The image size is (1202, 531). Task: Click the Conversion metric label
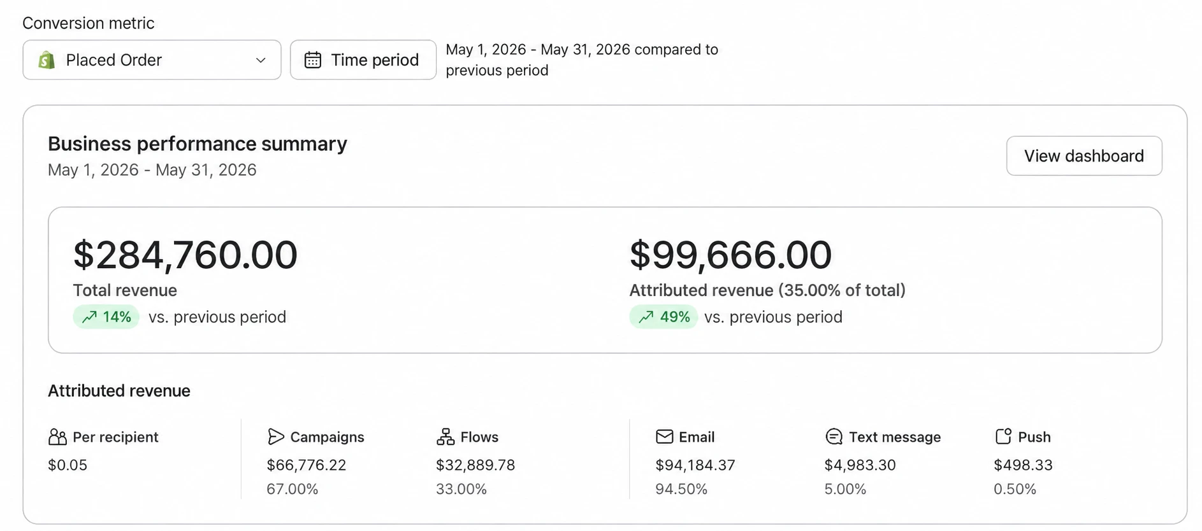pos(89,23)
